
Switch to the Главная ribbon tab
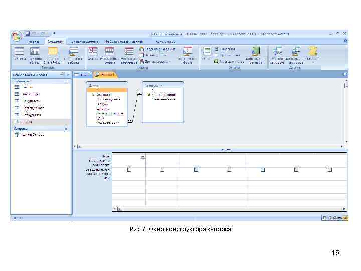tap(33, 42)
